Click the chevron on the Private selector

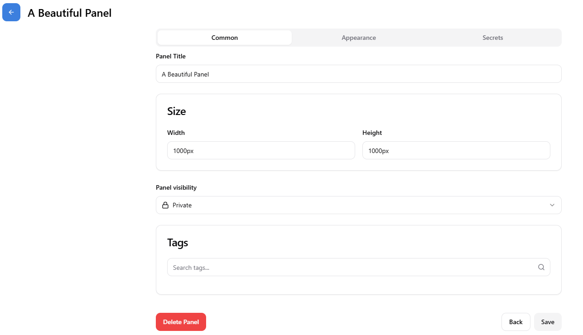click(552, 205)
